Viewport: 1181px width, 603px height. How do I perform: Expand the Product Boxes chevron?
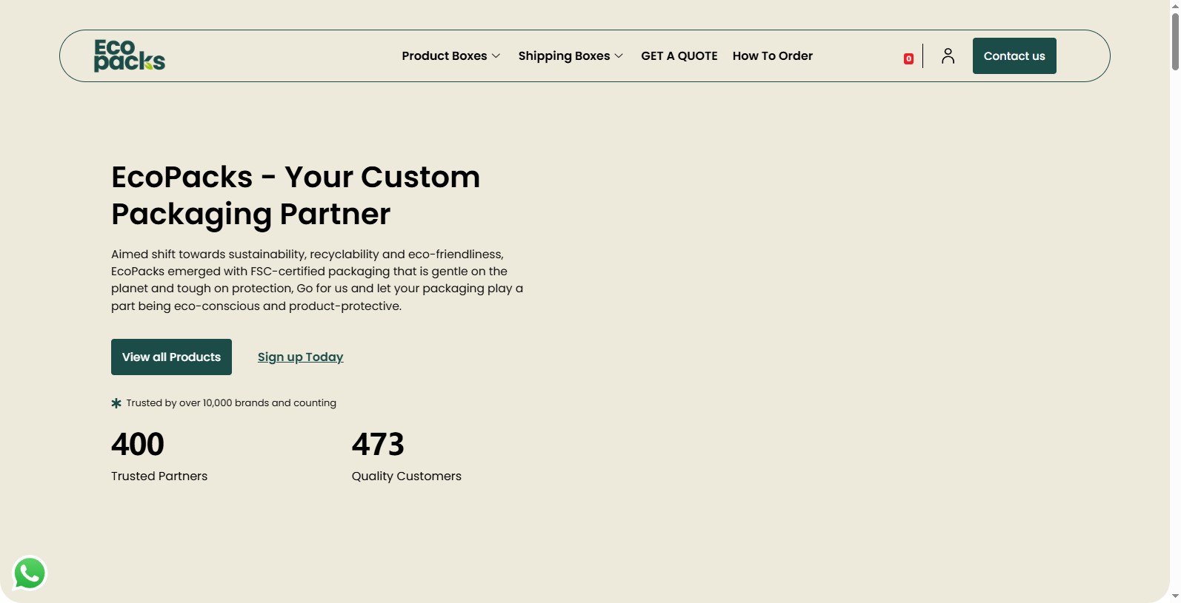496,56
